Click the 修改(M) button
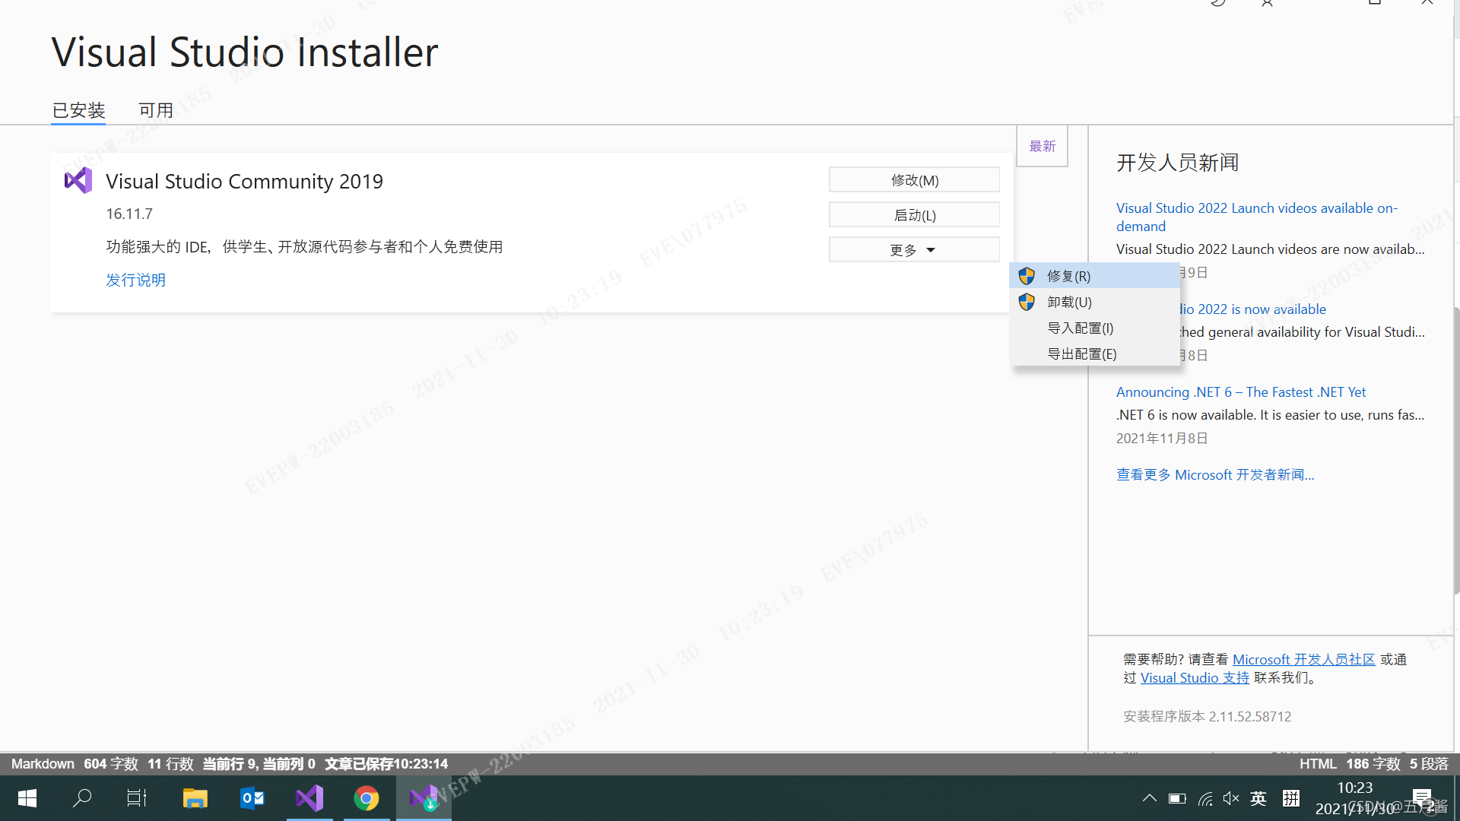The width and height of the screenshot is (1460, 821). click(x=913, y=180)
